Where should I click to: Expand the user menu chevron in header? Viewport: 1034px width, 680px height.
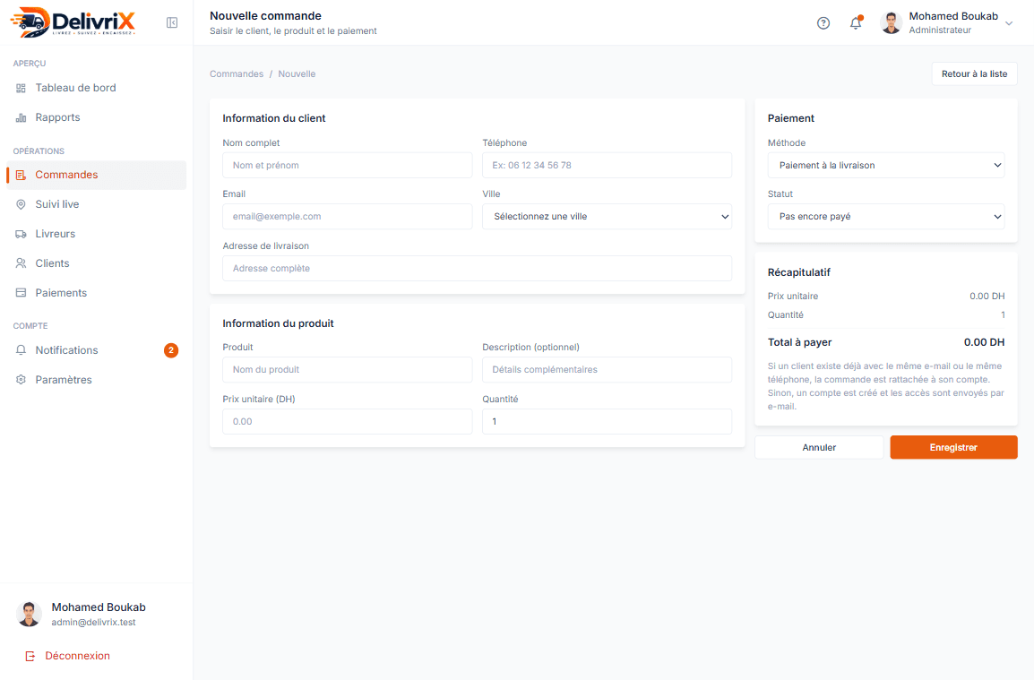pyautogui.click(x=1009, y=23)
